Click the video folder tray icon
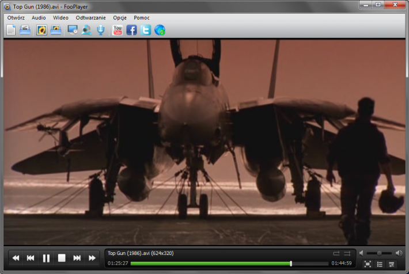 [25, 30]
